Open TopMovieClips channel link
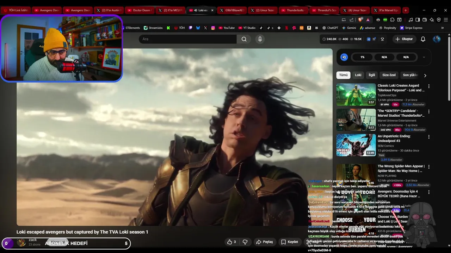Screen dimensions: 451x253 tap(387, 95)
